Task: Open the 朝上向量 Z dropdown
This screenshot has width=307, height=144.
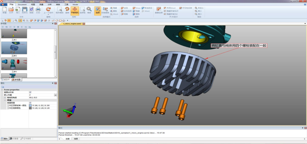Action: pos(55,95)
